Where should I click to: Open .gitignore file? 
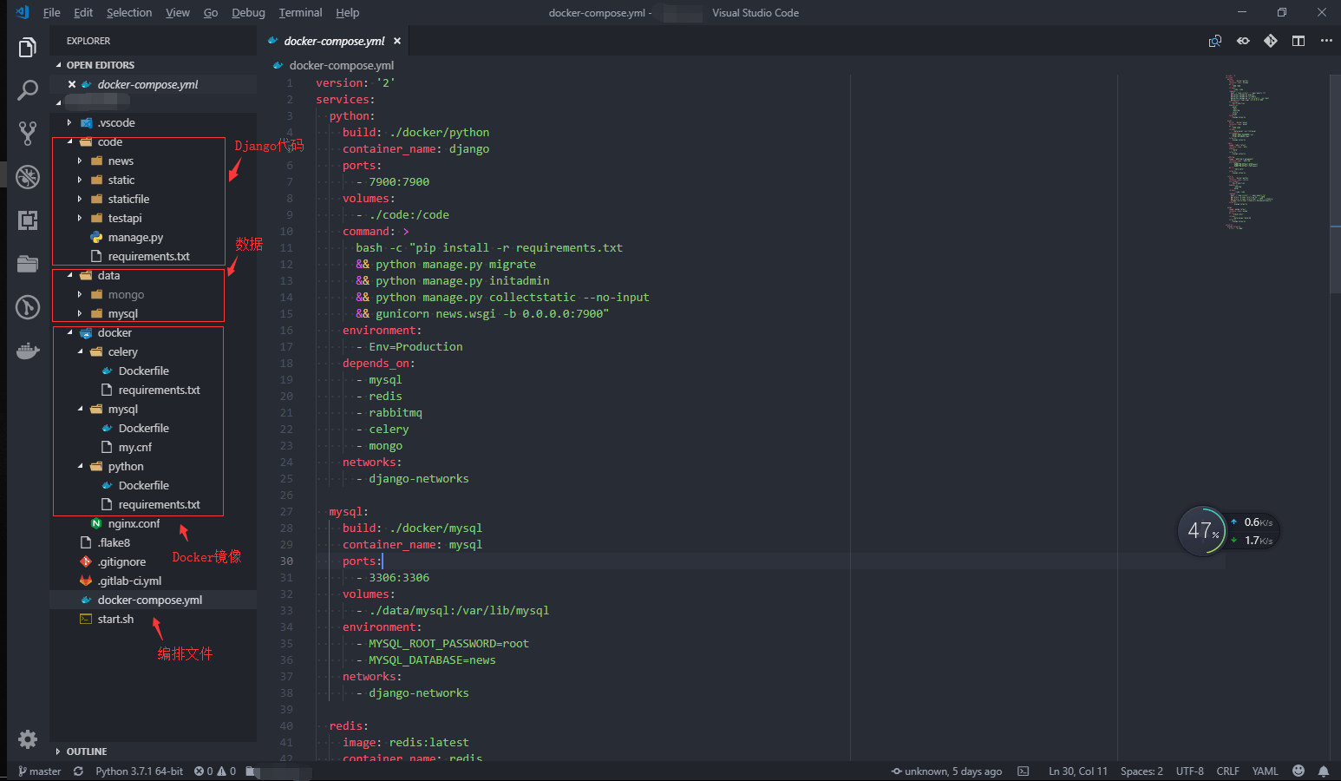(x=121, y=562)
